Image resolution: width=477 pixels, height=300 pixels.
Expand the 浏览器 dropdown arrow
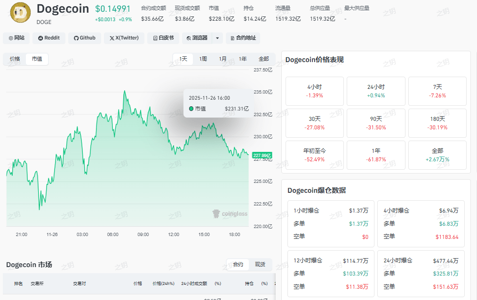click(217, 38)
